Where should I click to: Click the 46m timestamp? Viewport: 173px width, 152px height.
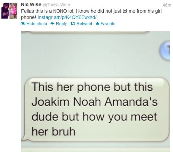tap(167, 5)
